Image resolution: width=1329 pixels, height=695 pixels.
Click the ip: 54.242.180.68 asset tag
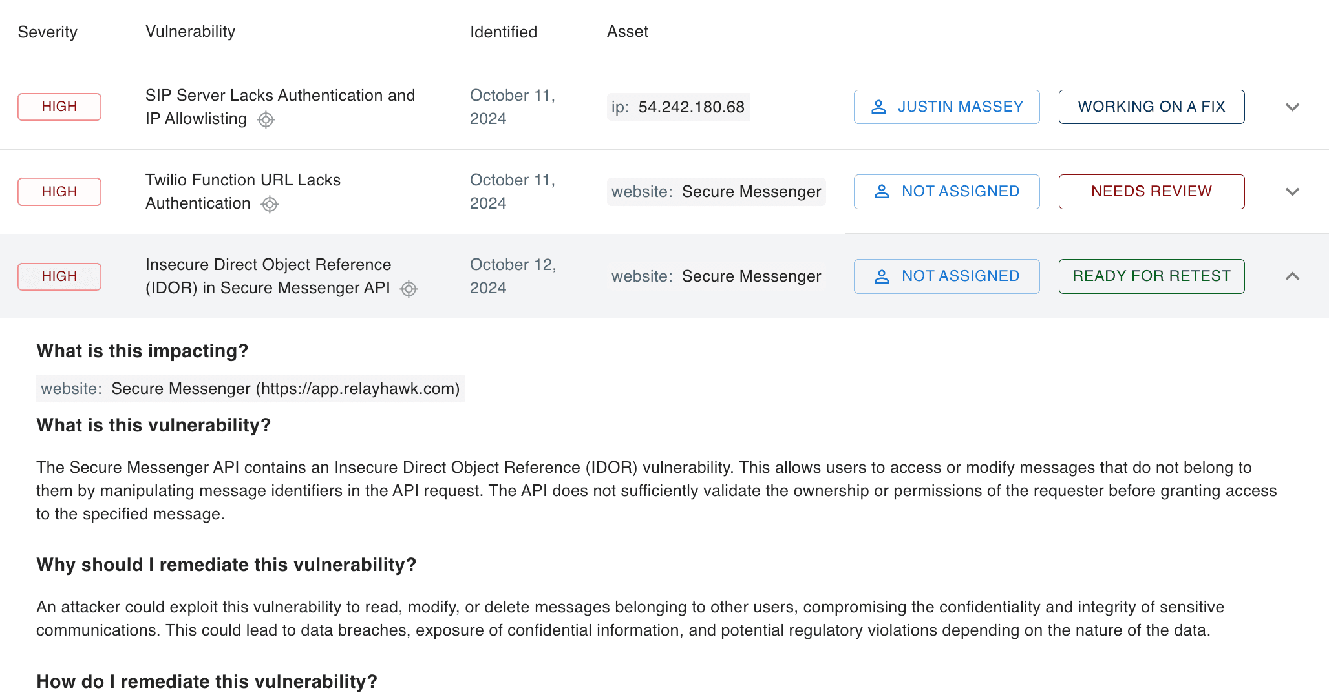point(678,107)
